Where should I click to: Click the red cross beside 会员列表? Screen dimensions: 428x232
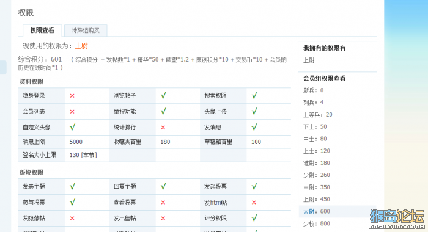(x=72, y=112)
